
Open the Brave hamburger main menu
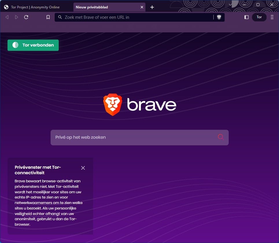point(272,17)
